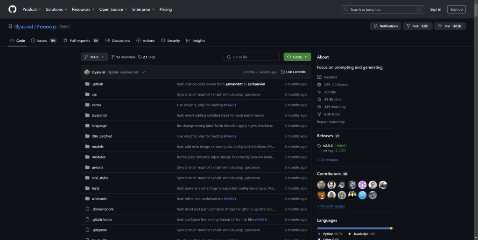Expand the Open Source menu
The image size is (478, 240).
point(113,9)
